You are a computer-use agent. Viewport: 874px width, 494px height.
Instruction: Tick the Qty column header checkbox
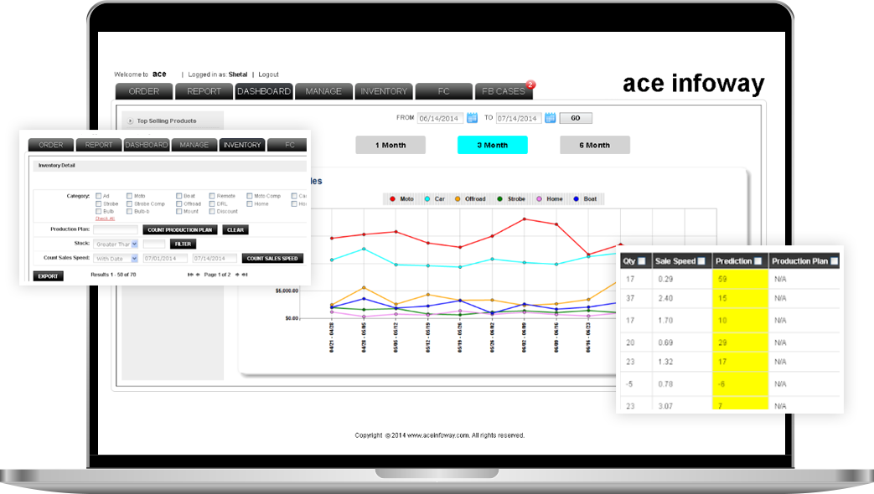(x=642, y=261)
